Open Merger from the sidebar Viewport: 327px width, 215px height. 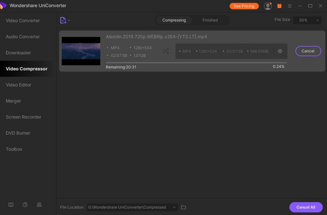tap(13, 101)
